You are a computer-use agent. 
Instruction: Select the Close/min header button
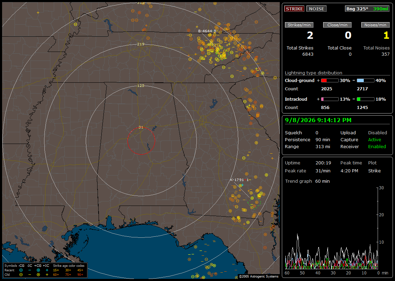tap(337, 25)
